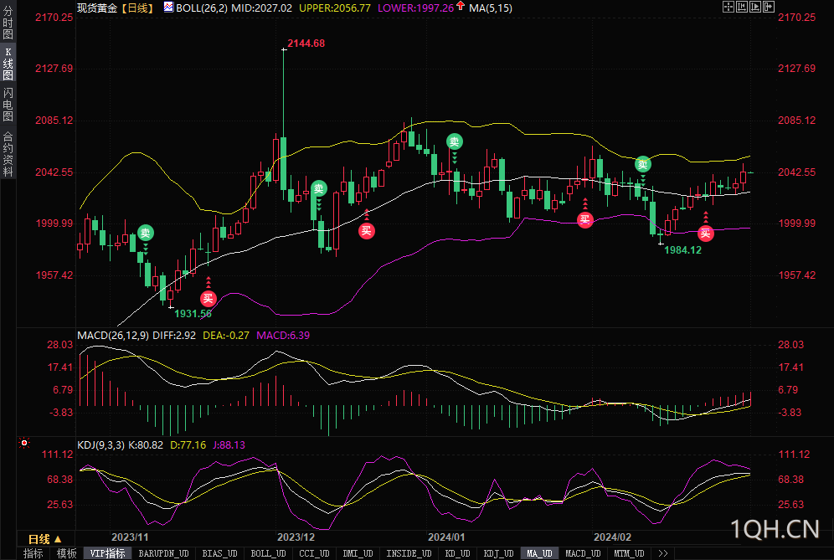Select K线图 view in left sidebar
The image size is (834, 560).
point(8,64)
